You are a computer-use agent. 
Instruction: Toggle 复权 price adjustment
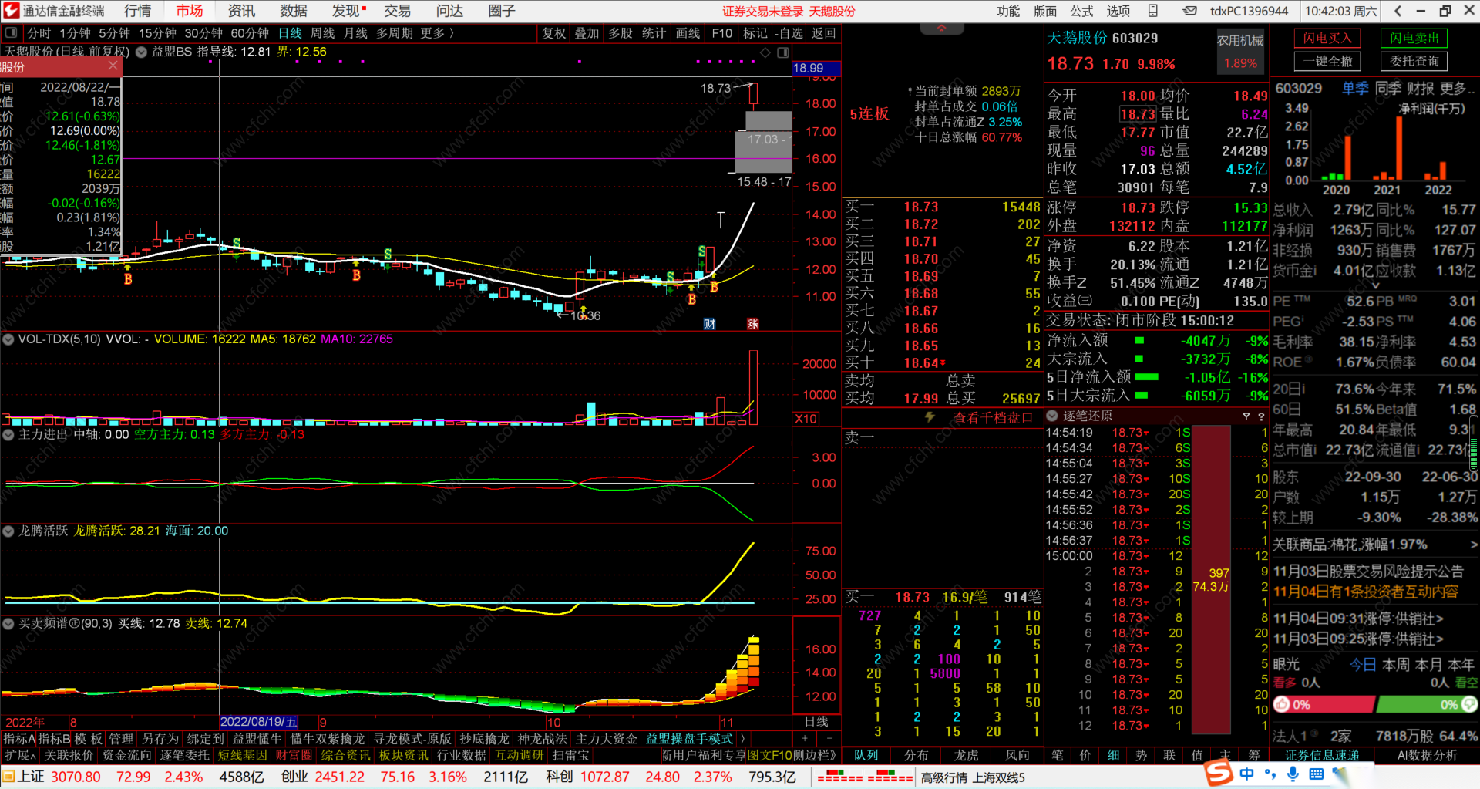pos(554,33)
